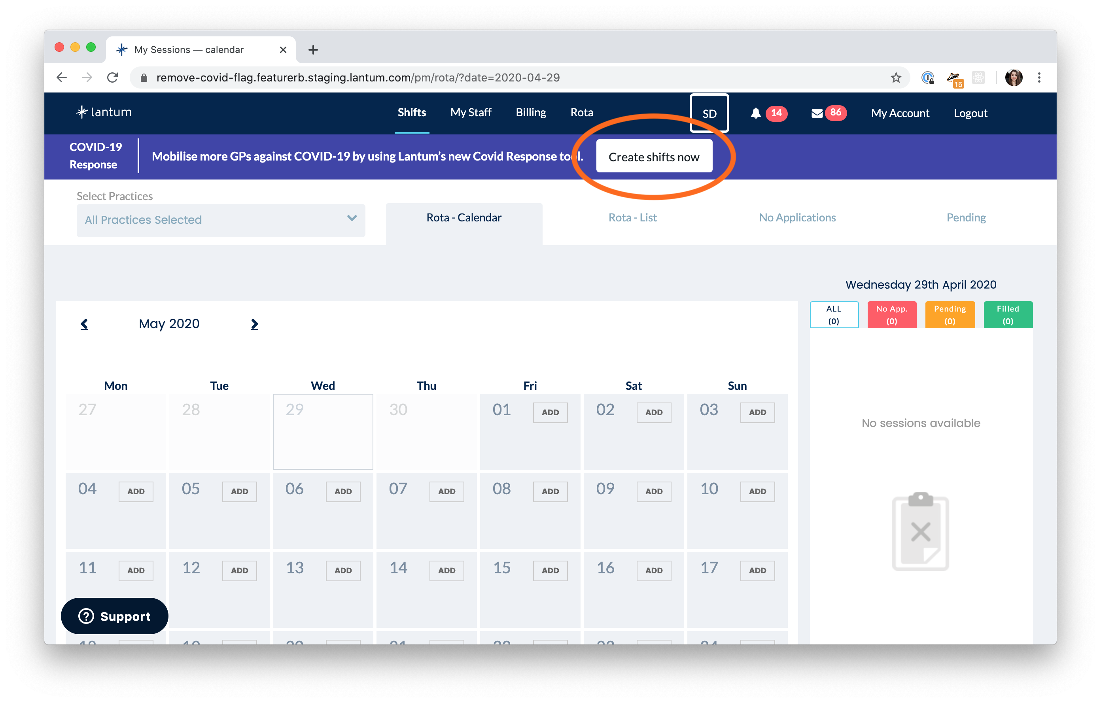The image size is (1101, 703).
Task: Expand the All Practices Selected dropdown
Action: (x=221, y=220)
